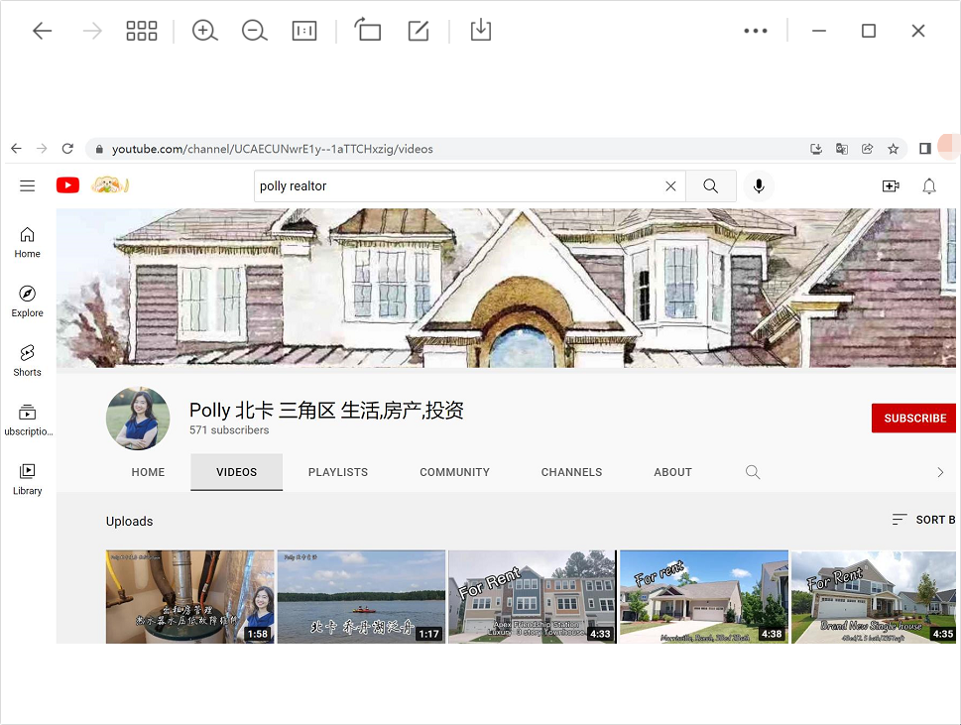Image resolution: width=961 pixels, height=725 pixels.
Task: Click the red SUBSCRIBE button
Action: pyautogui.click(x=914, y=419)
